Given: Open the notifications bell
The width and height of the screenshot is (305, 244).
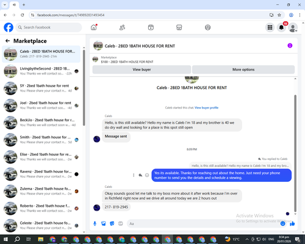Looking at the screenshot, I should [x=281, y=27].
